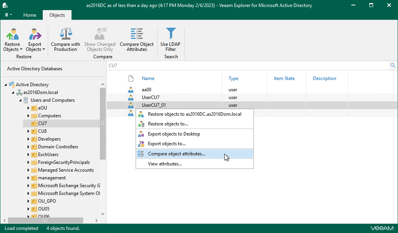Expand the Developers folder node
Image resolution: width=398 pixels, height=233 pixels.
pos(28,139)
